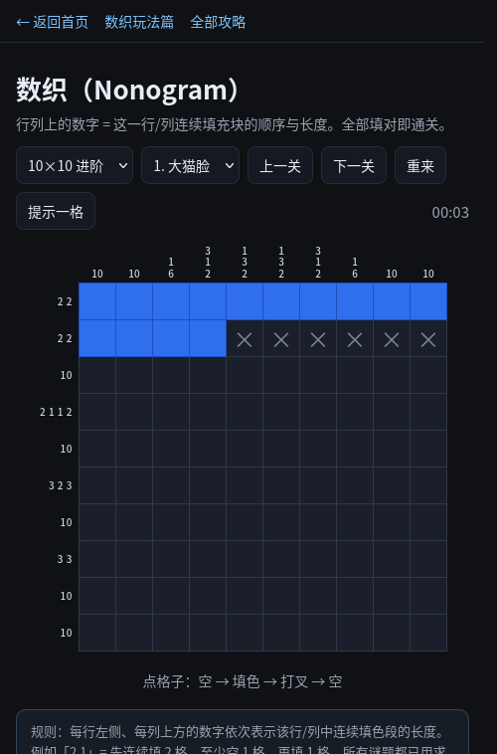Click the column 4 clue 3 1 2
The width and height of the screenshot is (497, 754).
tap(208, 262)
